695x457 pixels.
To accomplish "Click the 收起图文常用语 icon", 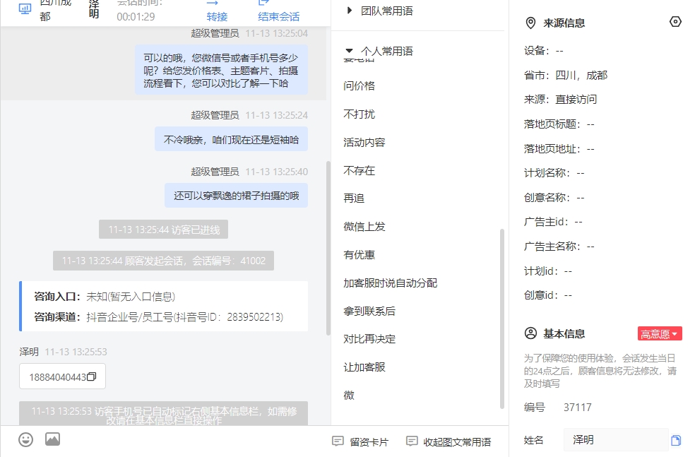I will point(412,441).
